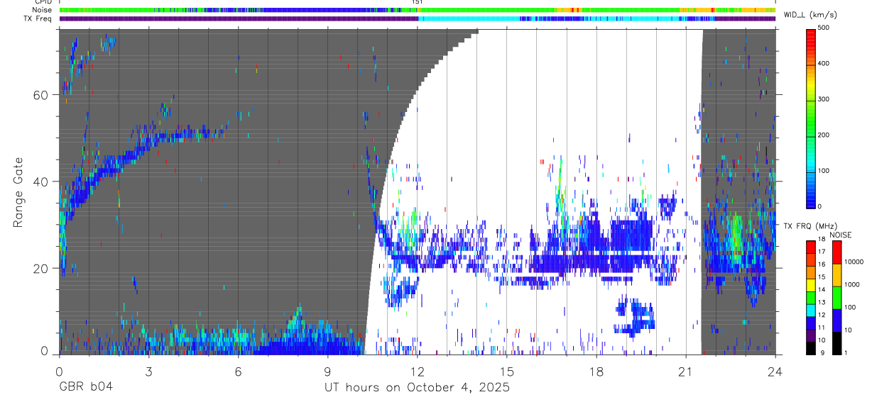Screen dimensions: 872x402
Task: Click the "Range Gate" y-axis label
Action: pos(19,191)
